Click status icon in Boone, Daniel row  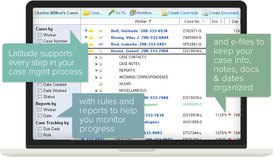coord(101,51)
